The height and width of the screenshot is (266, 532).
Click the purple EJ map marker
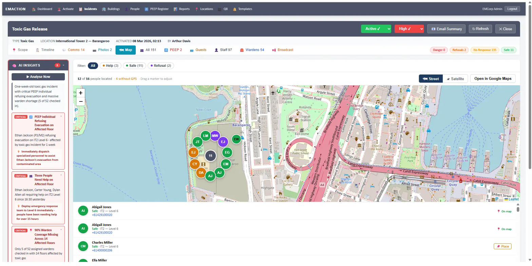click(223, 141)
